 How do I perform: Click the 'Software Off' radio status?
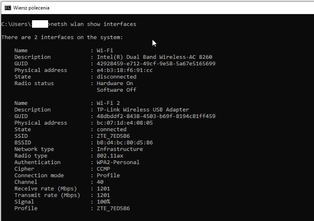point(116,90)
